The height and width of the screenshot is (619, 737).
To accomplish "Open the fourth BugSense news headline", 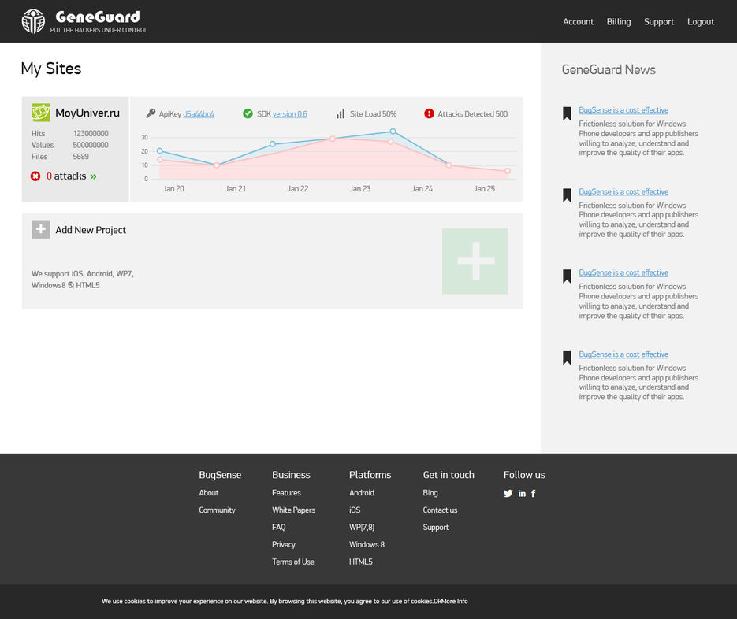I will [623, 354].
